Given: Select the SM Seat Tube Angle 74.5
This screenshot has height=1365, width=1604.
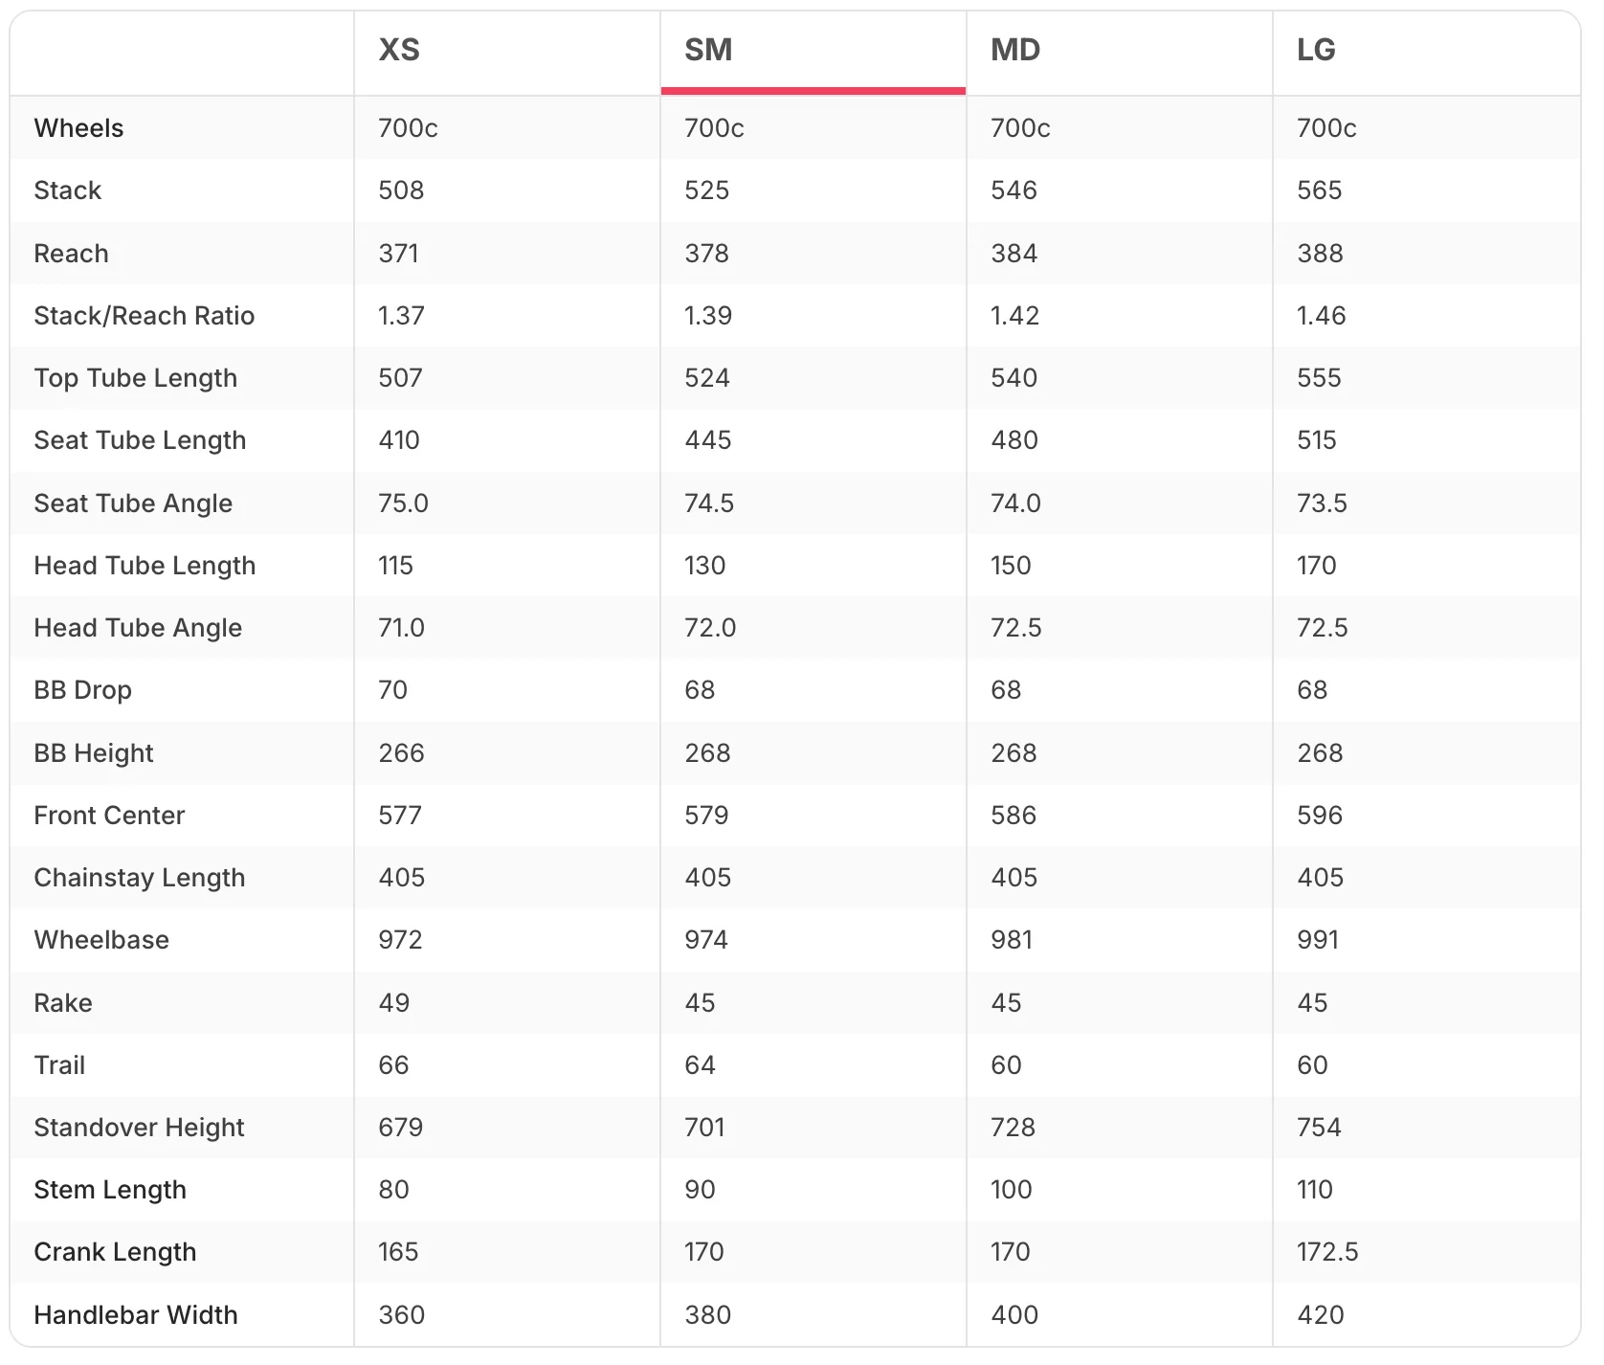Looking at the screenshot, I should [x=709, y=503].
